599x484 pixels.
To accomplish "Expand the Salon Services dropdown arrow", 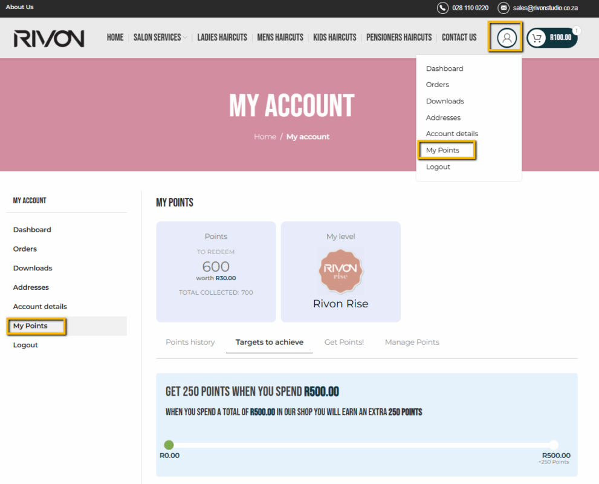I will tap(186, 38).
